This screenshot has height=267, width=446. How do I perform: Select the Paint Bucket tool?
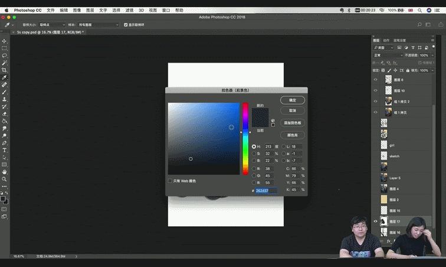click(x=4, y=121)
